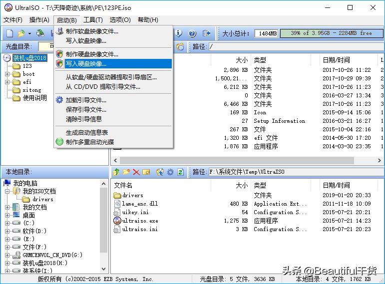Screen dimensions: 385x284
Task: Click the GRMCENVOL_CN_DVD(G:) disc drive icon
Action: pyautogui.click(x=16, y=255)
